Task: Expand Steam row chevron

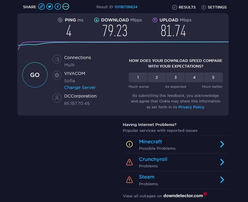Action: [222, 180]
